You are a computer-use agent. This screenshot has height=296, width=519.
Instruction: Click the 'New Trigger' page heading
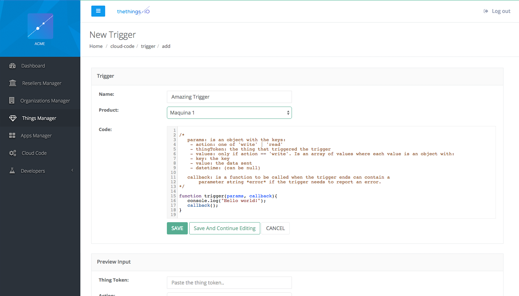[113, 35]
